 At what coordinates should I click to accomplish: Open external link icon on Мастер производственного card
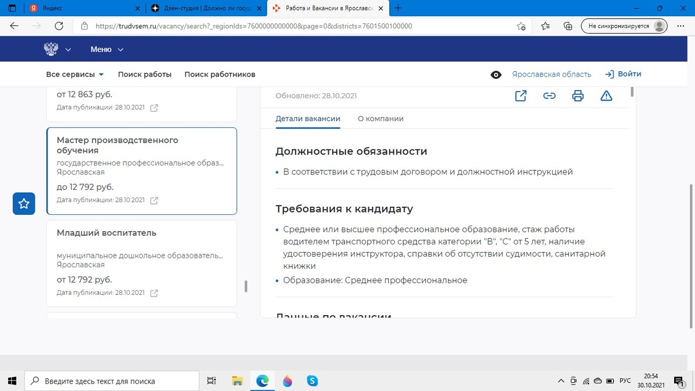point(154,200)
